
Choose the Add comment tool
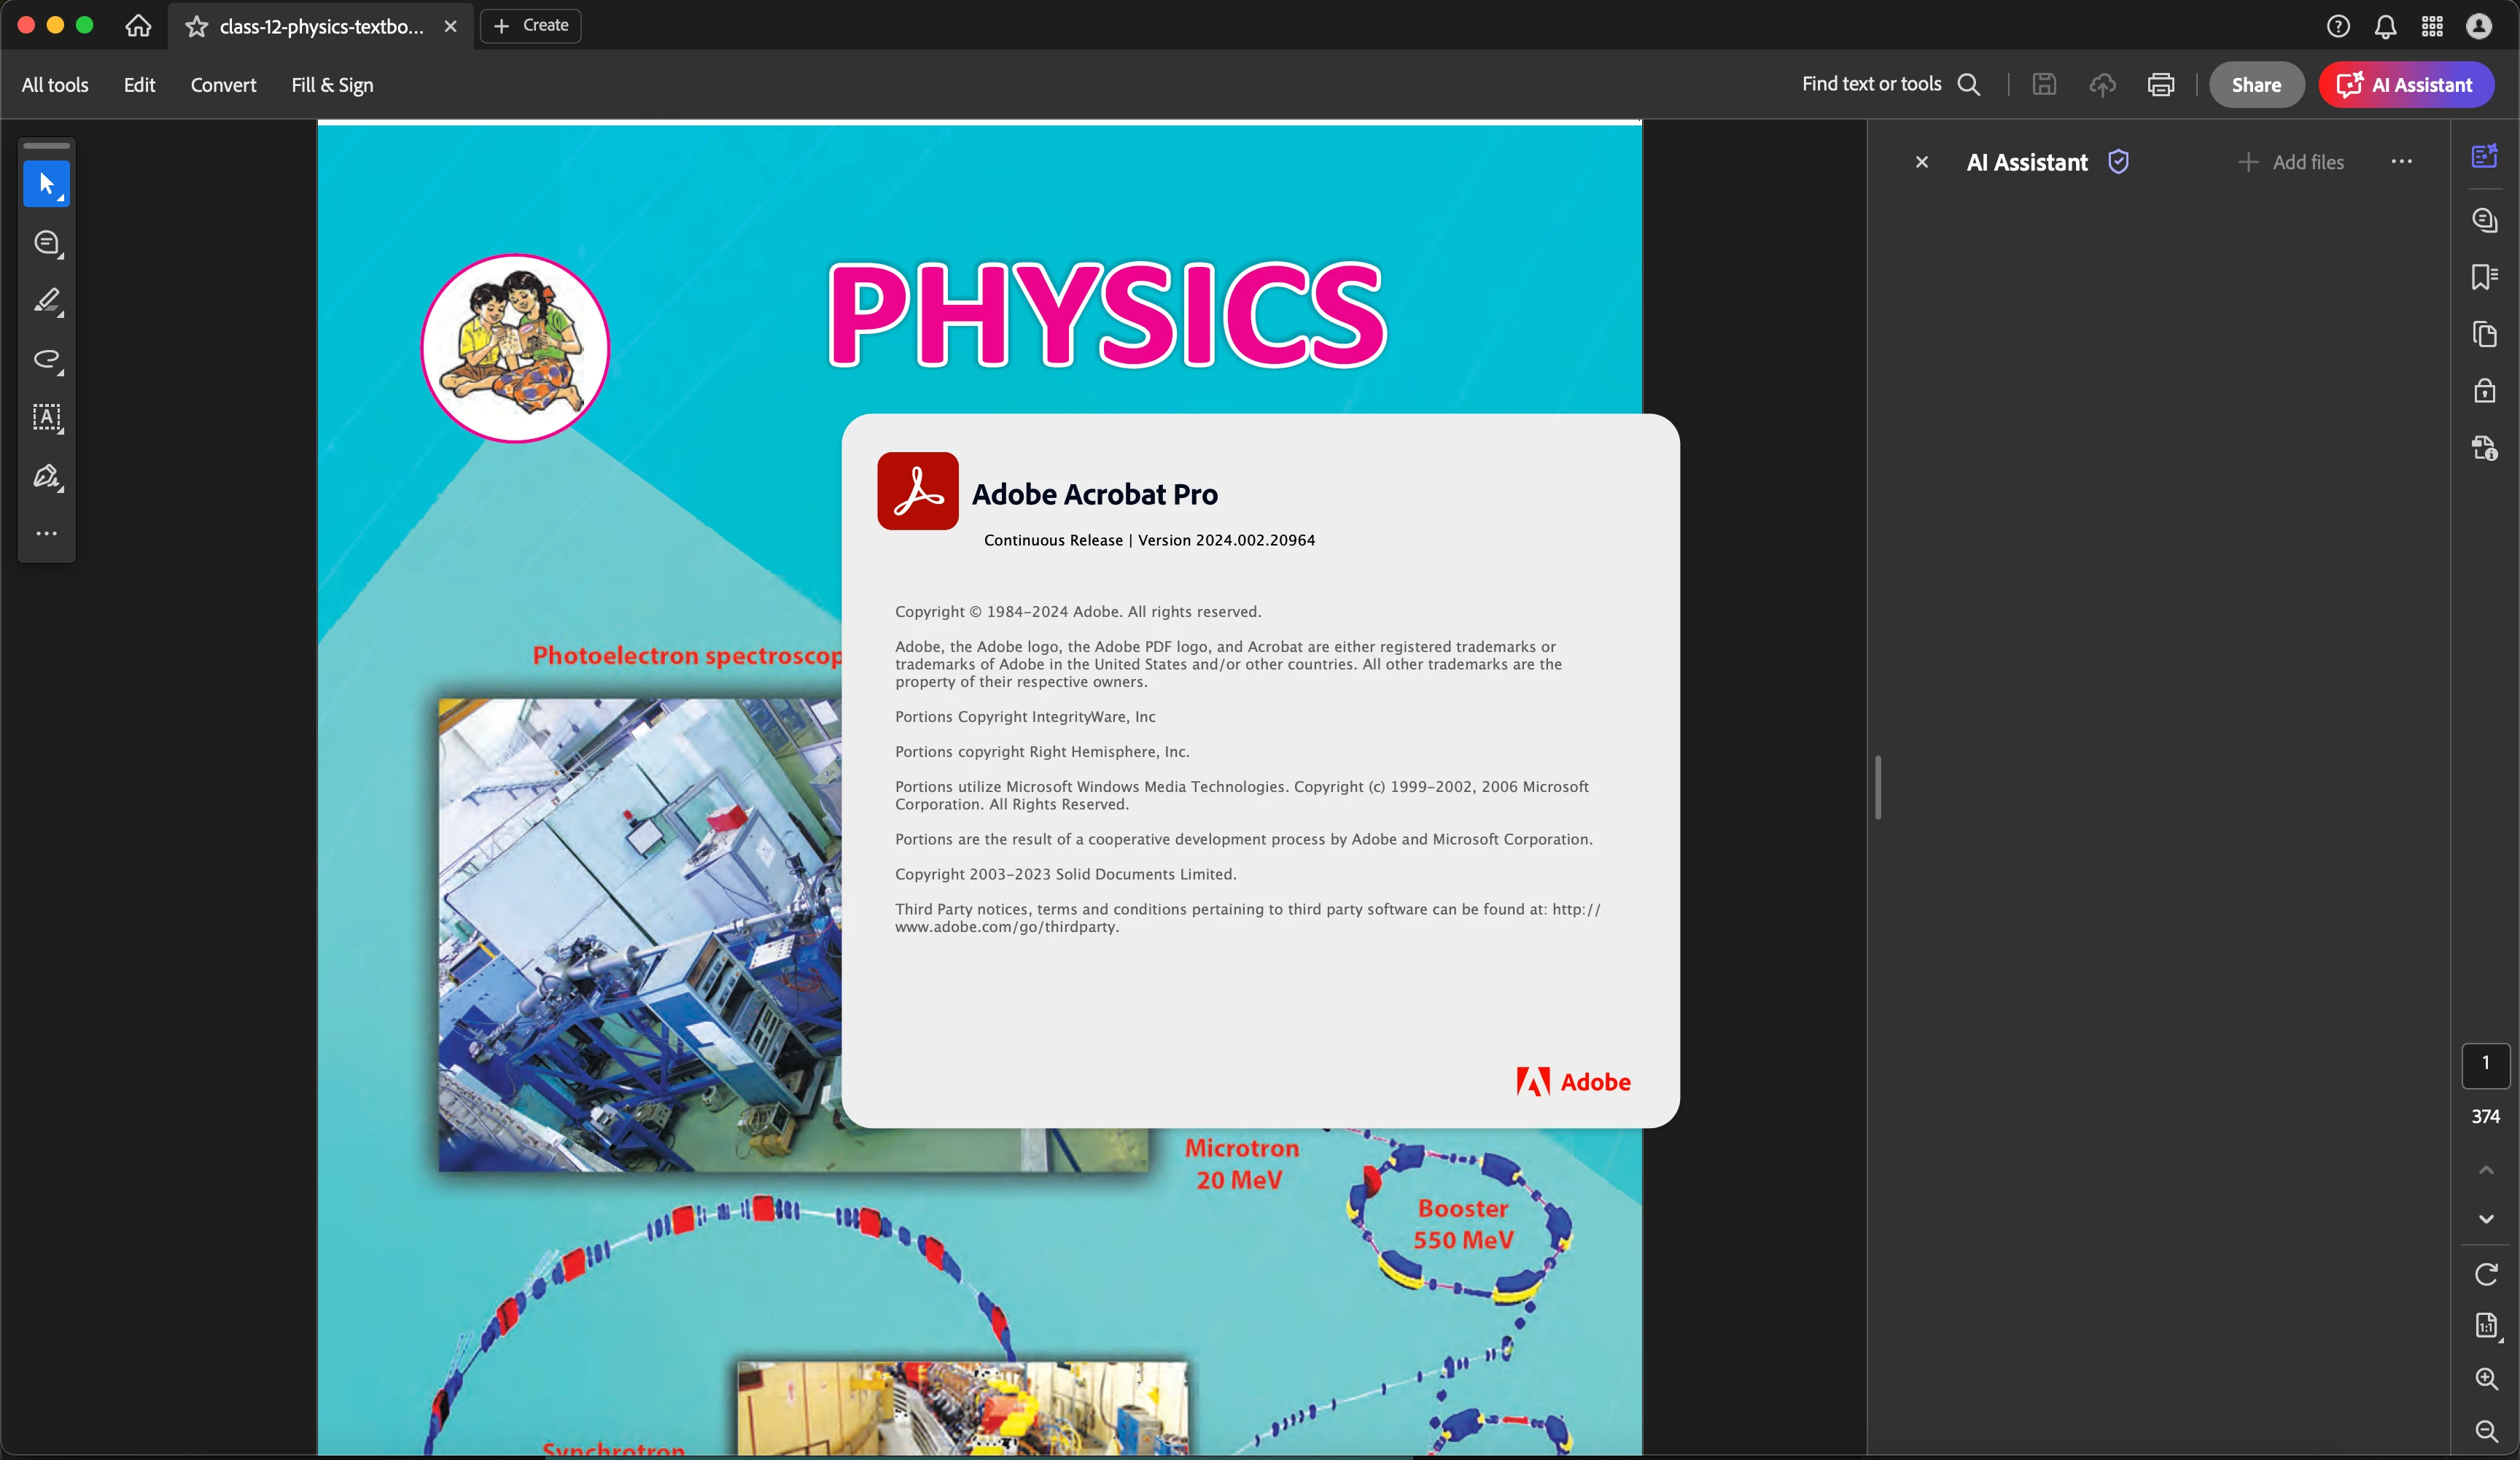[x=46, y=243]
